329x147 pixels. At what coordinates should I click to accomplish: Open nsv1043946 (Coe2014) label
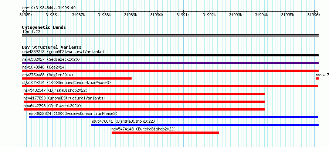pos(44,67)
